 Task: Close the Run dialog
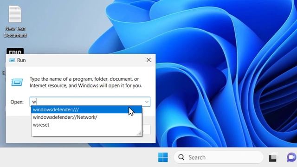point(148,60)
